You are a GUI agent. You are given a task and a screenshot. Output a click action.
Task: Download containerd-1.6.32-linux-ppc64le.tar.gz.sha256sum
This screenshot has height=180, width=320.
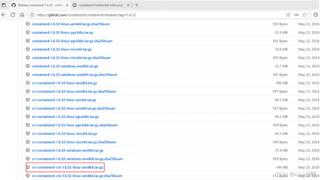72,41
